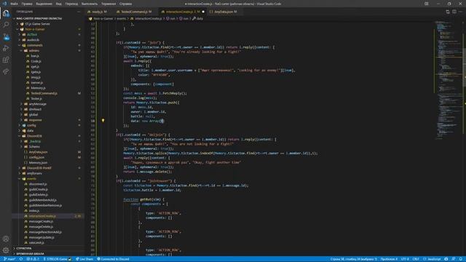Image resolution: width=466 pixels, height=262 pixels.
Task: Open line and column position indicator
Action: point(354,259)
